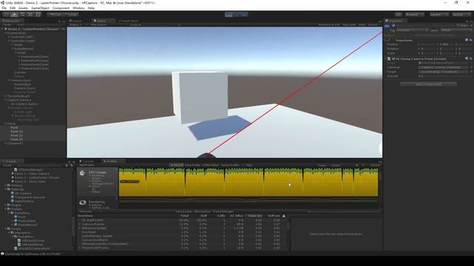Open the object picker for the Target field
474x266 pixels.
tap(471, 72)
